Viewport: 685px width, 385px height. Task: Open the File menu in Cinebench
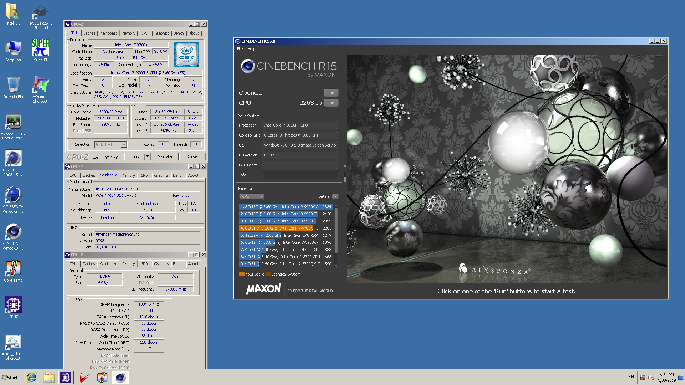pos(240,49)
